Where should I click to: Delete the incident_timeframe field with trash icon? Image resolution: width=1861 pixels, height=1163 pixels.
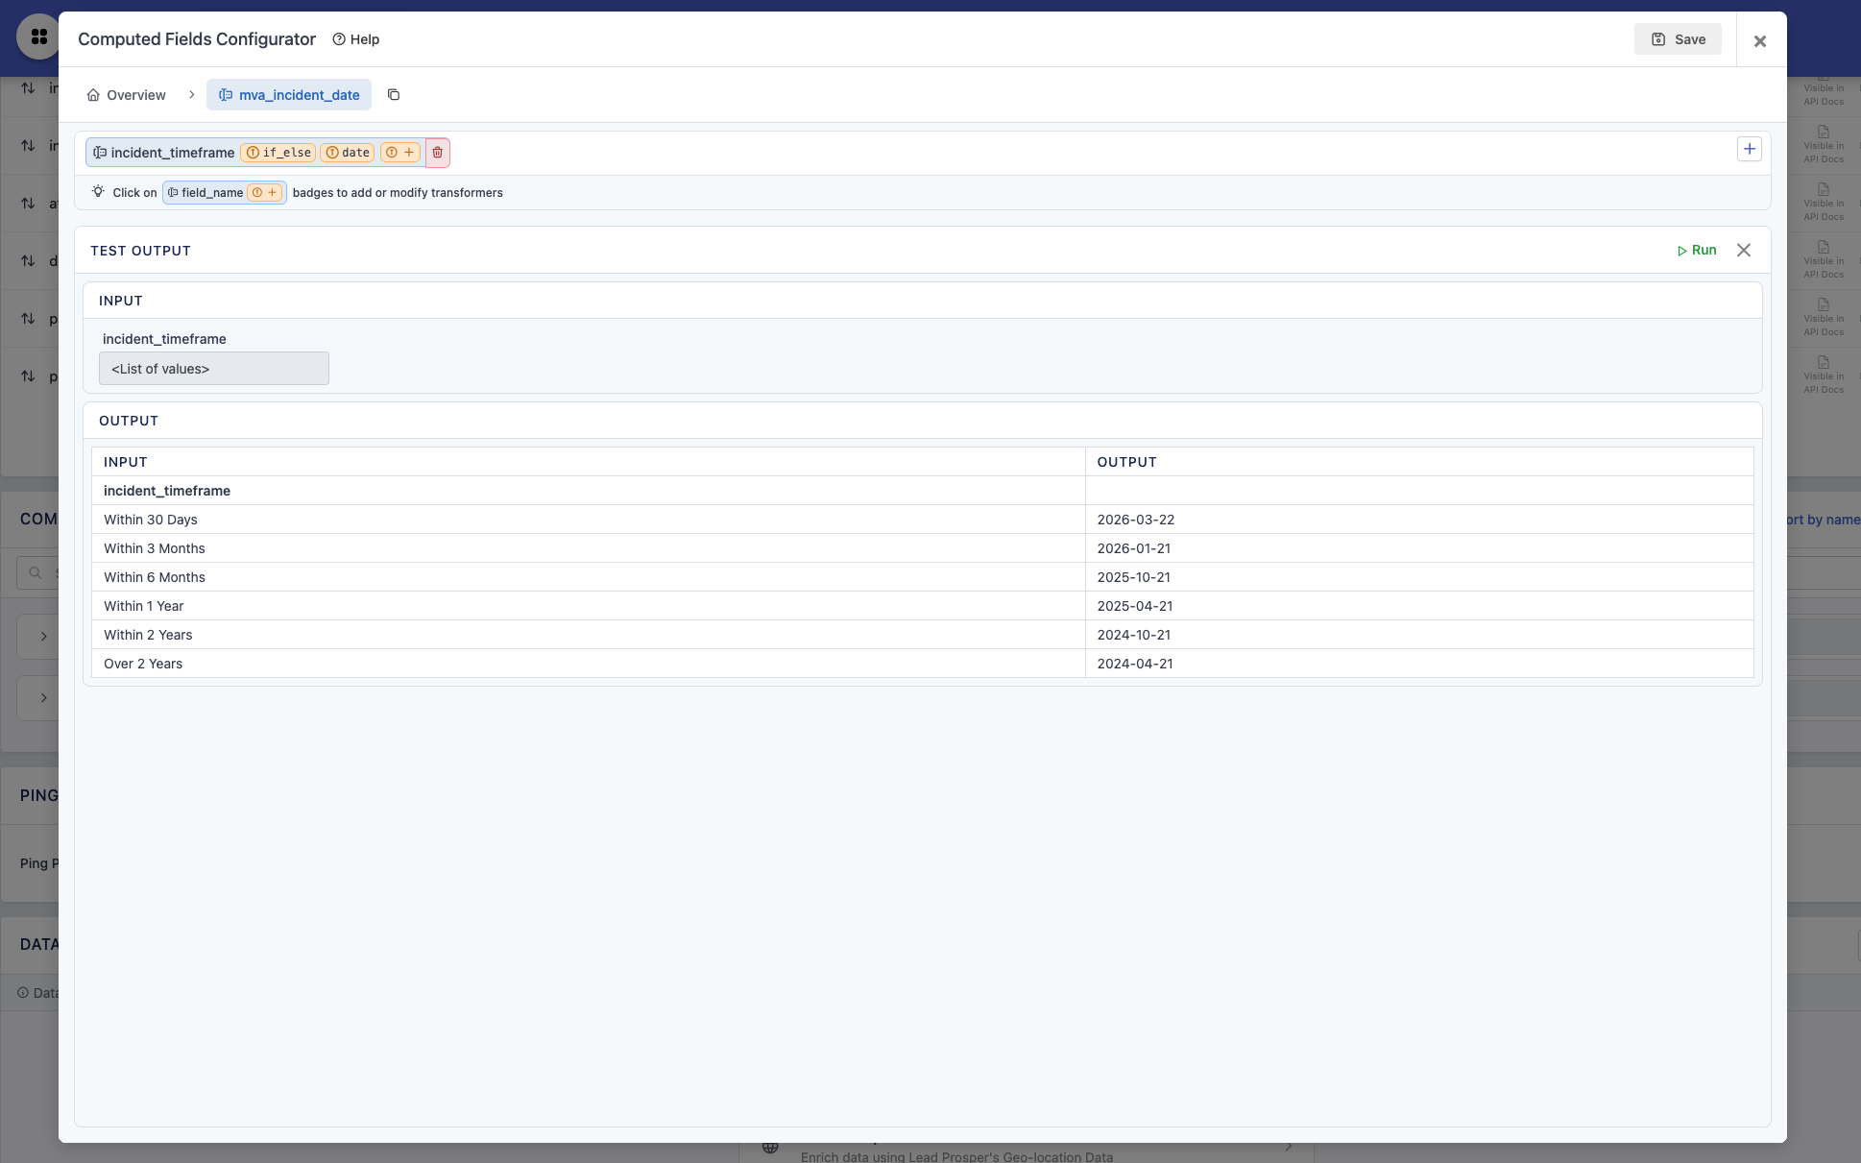point(438,153)
